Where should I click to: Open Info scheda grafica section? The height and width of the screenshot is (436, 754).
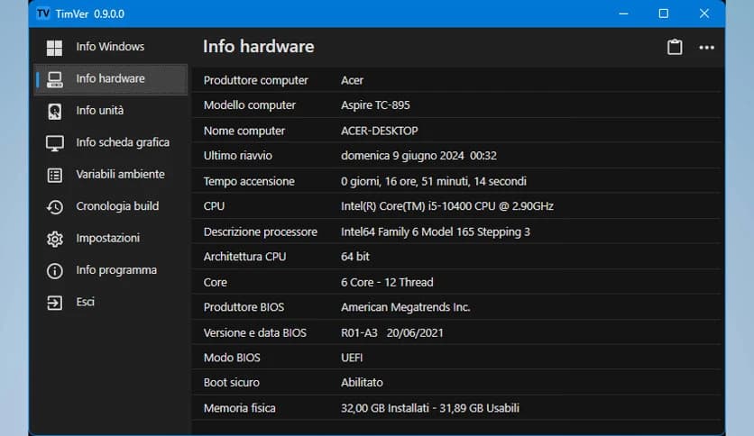pyautogui.click(x=111, y=142)
